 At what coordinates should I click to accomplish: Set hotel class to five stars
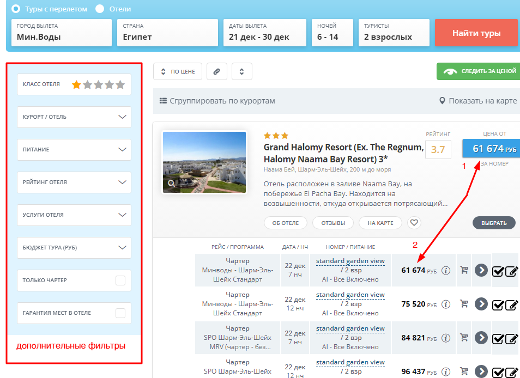(120, 84)
